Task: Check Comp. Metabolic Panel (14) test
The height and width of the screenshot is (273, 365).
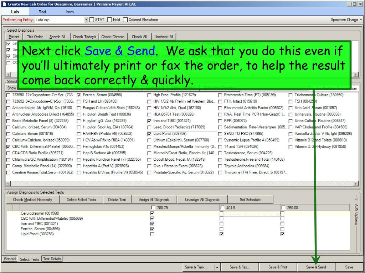Action: pos(8,166)
